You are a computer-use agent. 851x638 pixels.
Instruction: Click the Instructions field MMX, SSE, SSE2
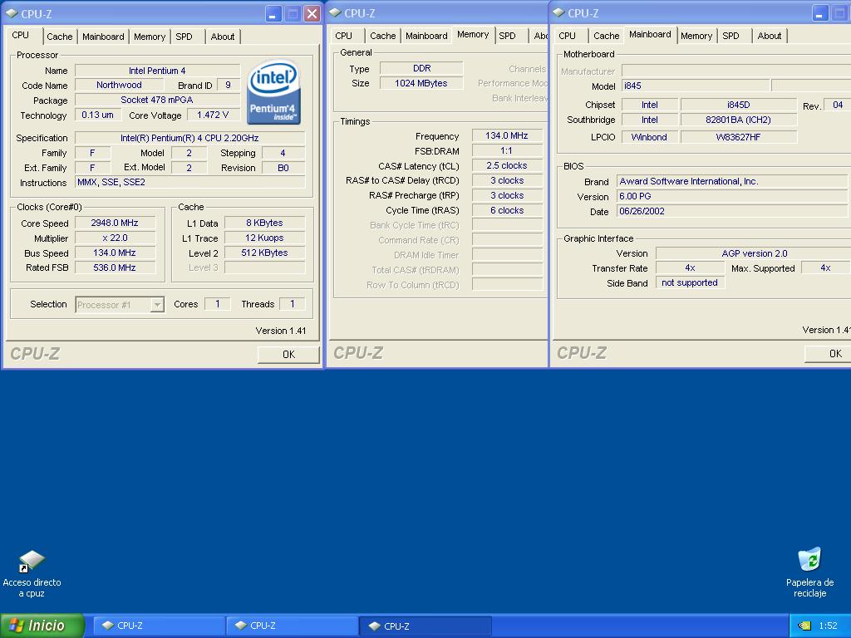pyautogui.click(x=190, y=182)
